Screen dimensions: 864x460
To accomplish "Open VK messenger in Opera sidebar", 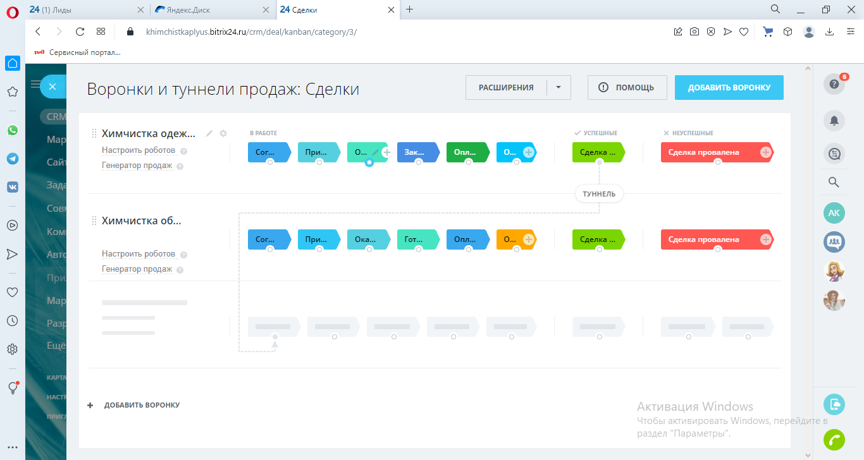I will point(13,187).
